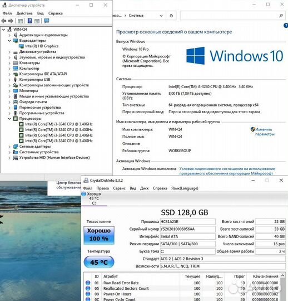
Task: Open the Файл menu in Device Manager
Action: click(x=7, y=13)
